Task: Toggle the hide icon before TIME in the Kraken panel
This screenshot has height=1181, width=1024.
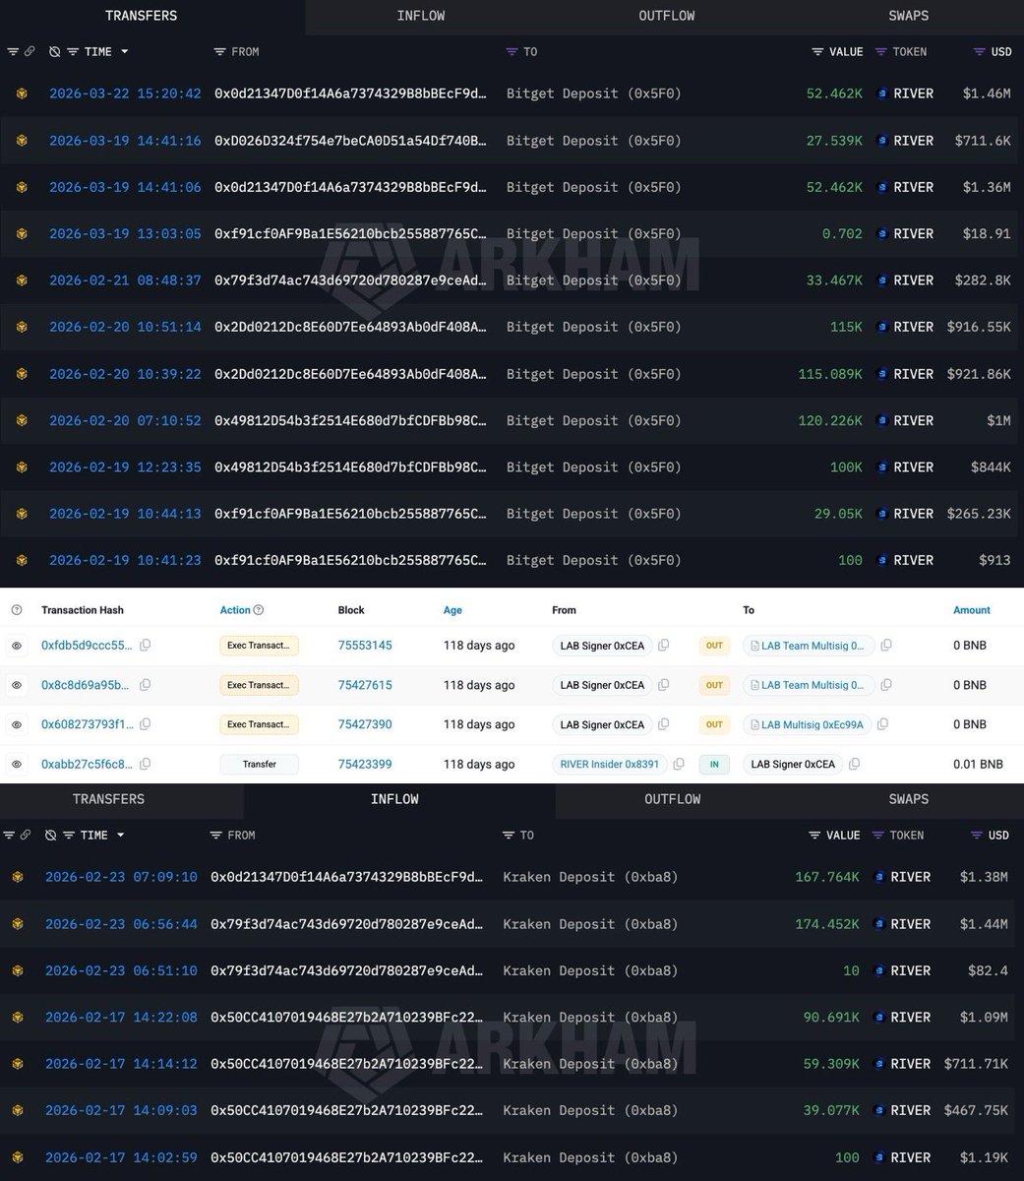Action: point(51,835)
